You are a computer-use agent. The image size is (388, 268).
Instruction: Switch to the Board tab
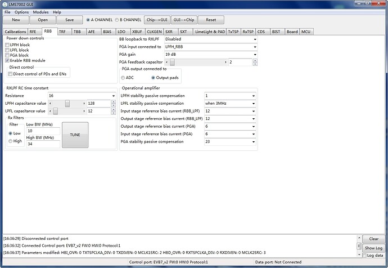pos(292,32)
